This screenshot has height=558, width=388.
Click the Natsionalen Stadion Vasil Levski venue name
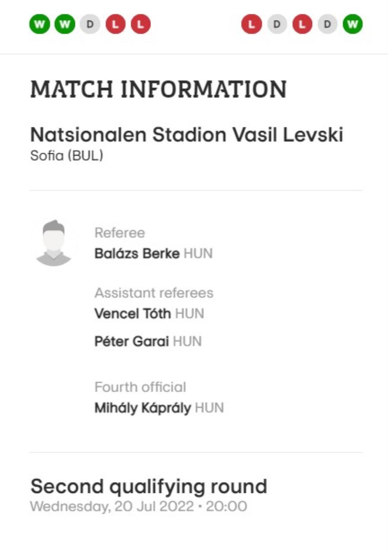[187, 135]
